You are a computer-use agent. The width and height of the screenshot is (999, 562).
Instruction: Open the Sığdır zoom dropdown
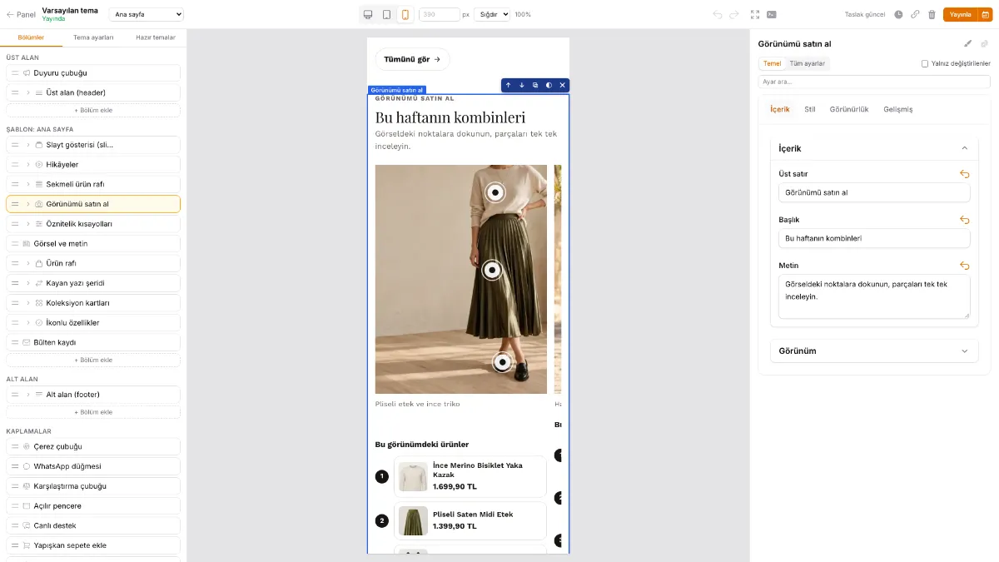(x=492, y=14)
